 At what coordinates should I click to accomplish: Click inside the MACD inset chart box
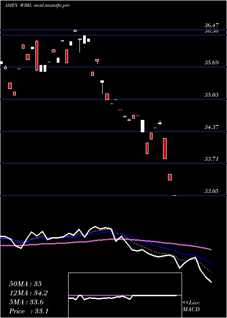(x=125, y=295)
